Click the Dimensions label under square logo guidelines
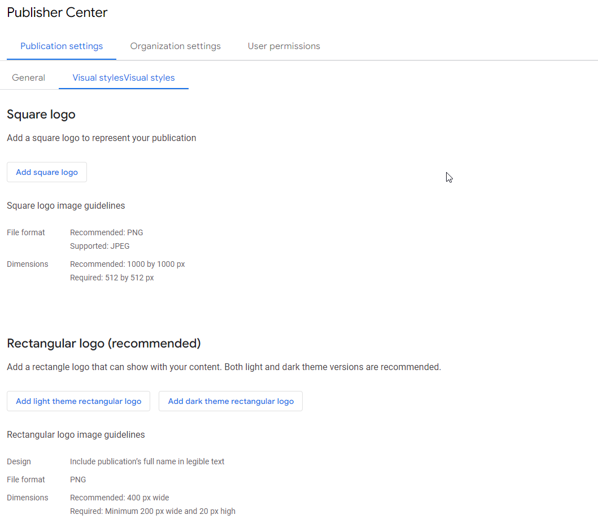598x519 pixels. click(27, 264)
